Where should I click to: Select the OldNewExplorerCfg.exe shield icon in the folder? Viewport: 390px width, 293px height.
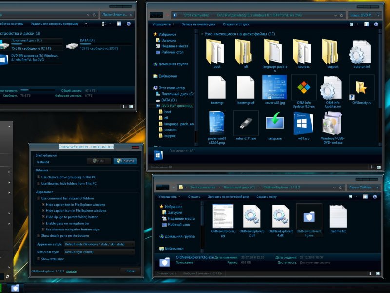point(309,217)
